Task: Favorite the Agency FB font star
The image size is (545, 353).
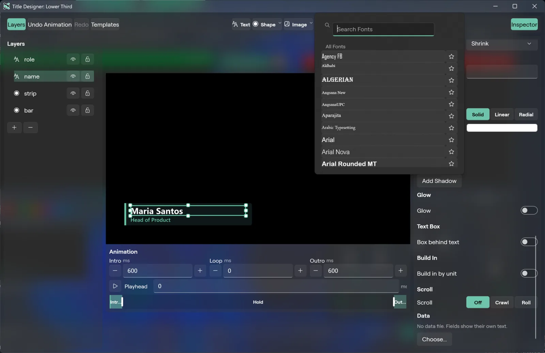Action: 451,57
